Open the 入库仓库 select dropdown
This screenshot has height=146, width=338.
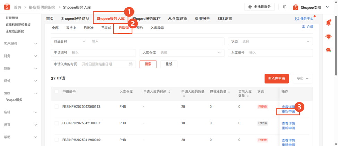[182, 53]
